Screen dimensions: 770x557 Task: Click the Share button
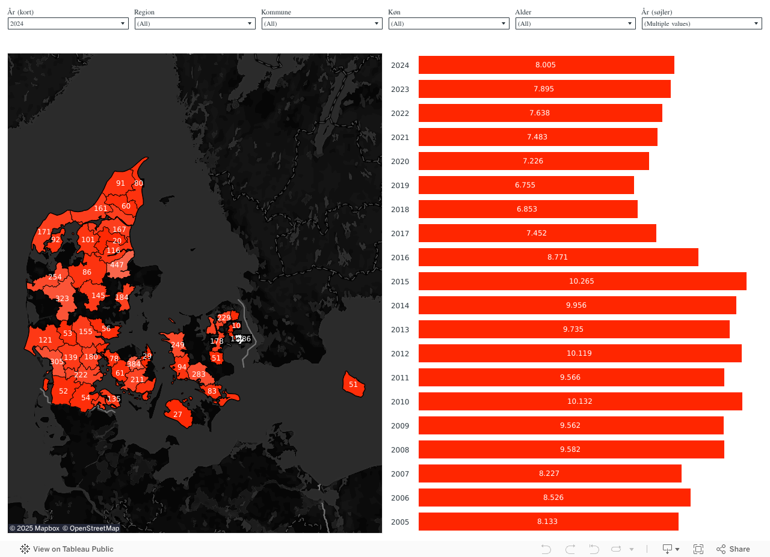(733, 549)
